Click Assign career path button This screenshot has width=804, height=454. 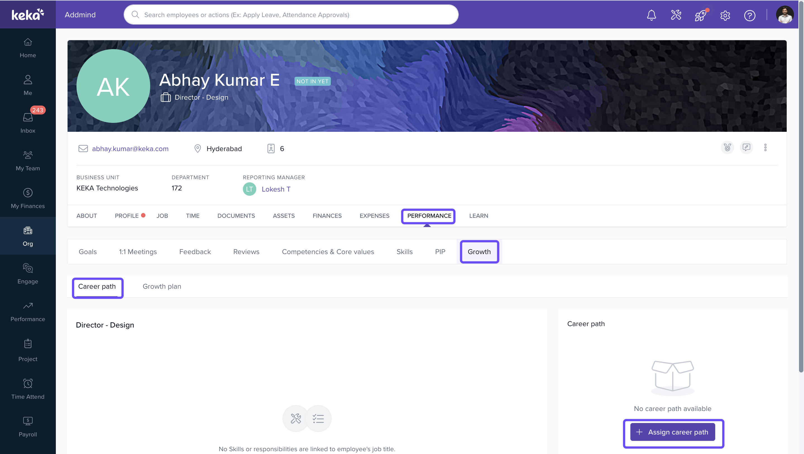(x=672, y=432)
